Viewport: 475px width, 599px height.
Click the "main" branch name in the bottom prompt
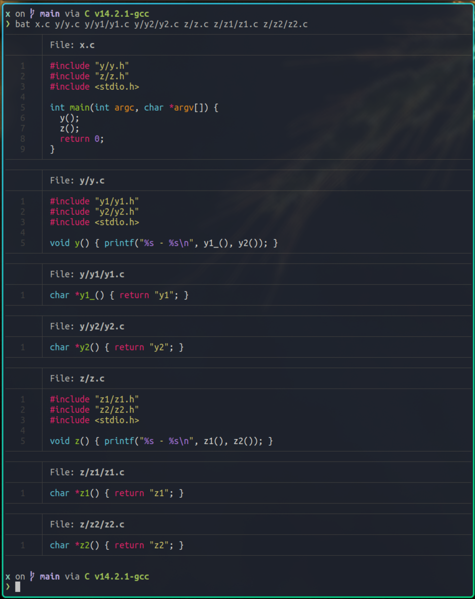point(50,576)
